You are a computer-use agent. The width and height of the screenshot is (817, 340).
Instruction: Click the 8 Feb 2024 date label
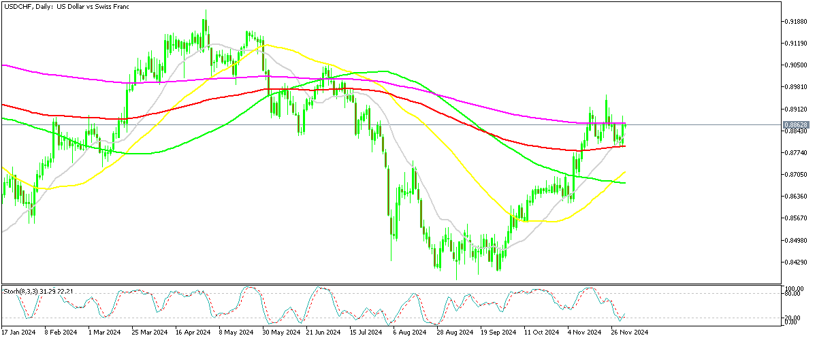point(60,333)
